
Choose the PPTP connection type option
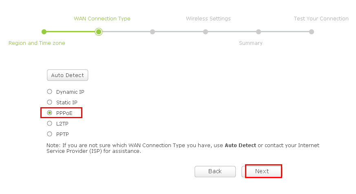coord(49,134)
